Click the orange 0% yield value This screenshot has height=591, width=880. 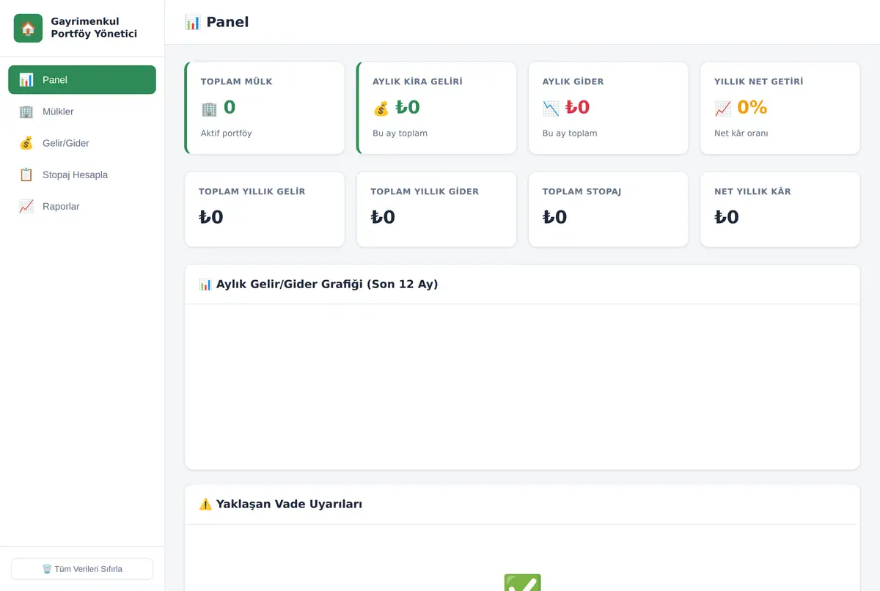[x=752, y=108]
